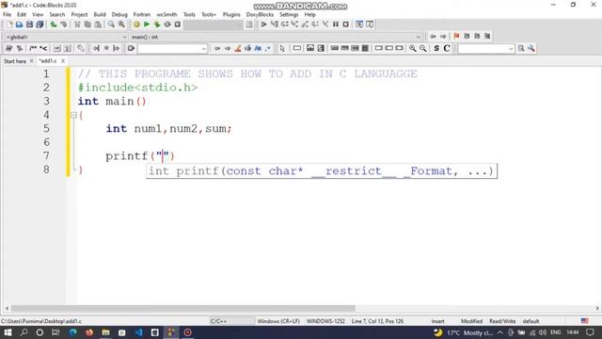Open an existing file with toolbar icon
This screenshot has width=602, height=339.
point(19,24)
